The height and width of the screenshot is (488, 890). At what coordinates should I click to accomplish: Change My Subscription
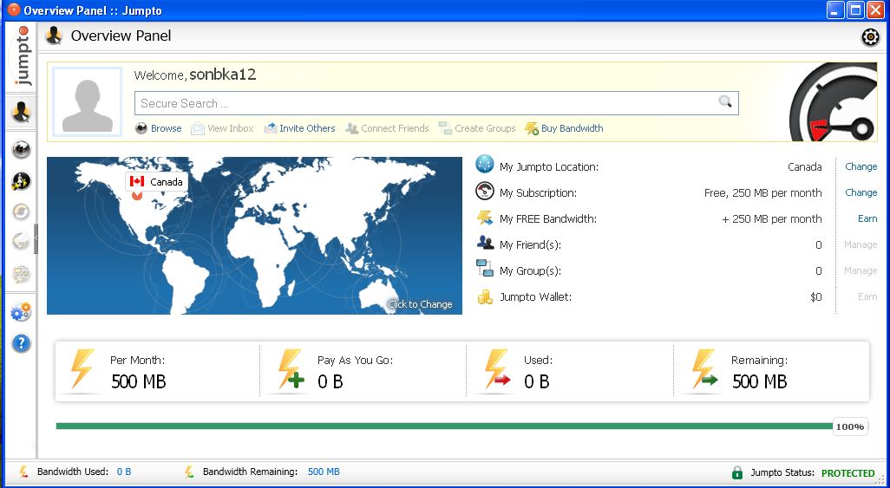click(861, 192)
